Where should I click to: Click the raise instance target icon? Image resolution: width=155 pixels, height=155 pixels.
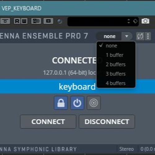click(x=94, y=103)
